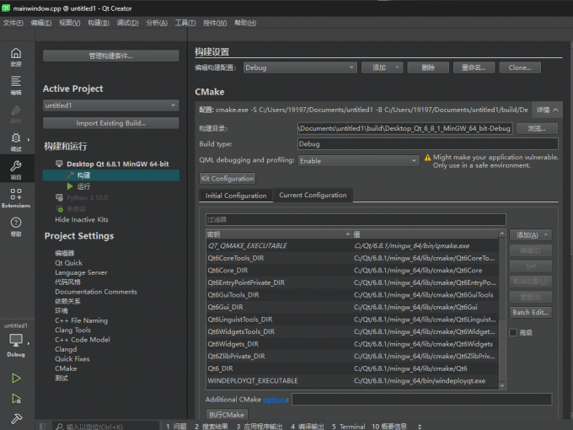Click the Build hammer icon
Screen dimensions: 573x430
point(16,419)
